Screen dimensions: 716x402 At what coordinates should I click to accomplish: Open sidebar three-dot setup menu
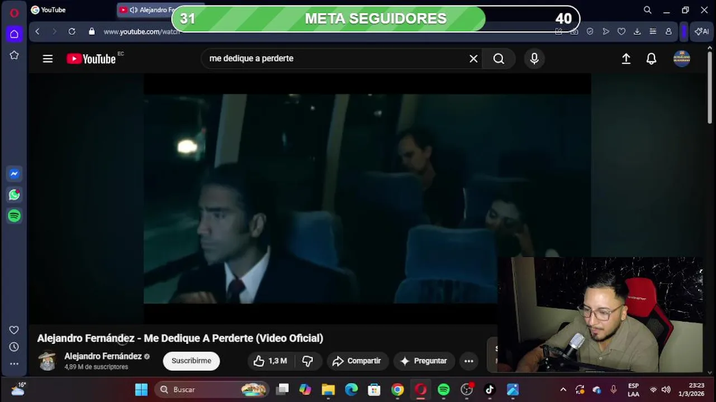[14, 363]
